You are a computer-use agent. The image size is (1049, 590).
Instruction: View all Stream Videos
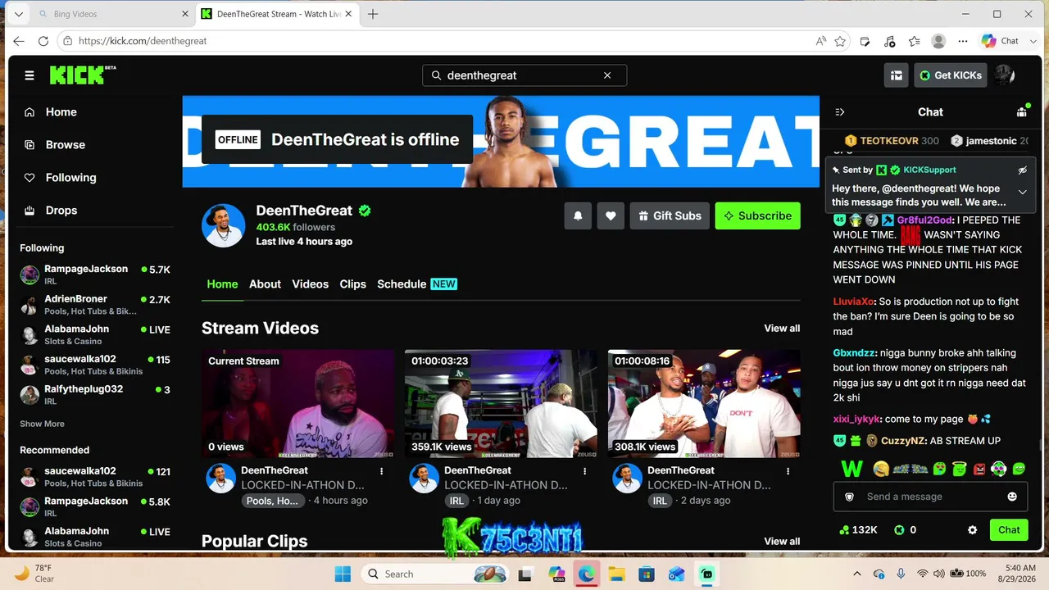pyautogui.click(x=782, y=329)
